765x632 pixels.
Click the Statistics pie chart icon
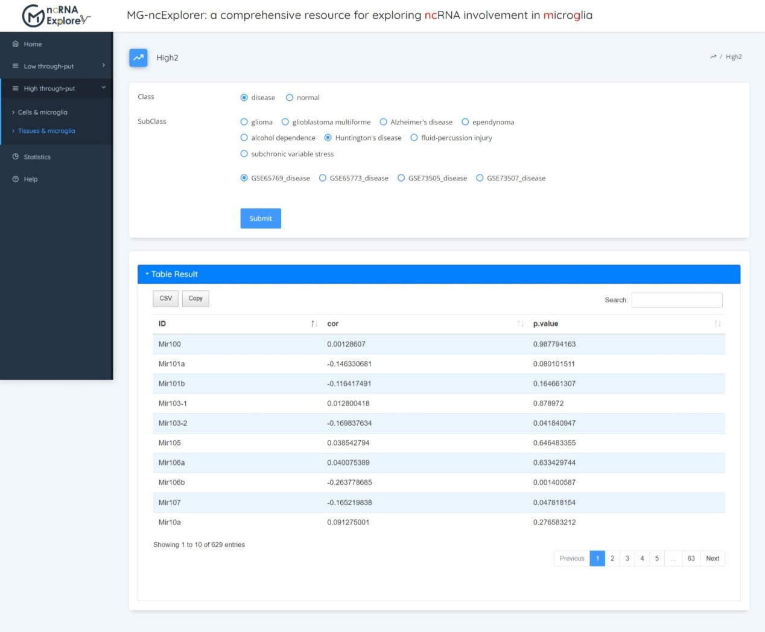pos(16,157)
